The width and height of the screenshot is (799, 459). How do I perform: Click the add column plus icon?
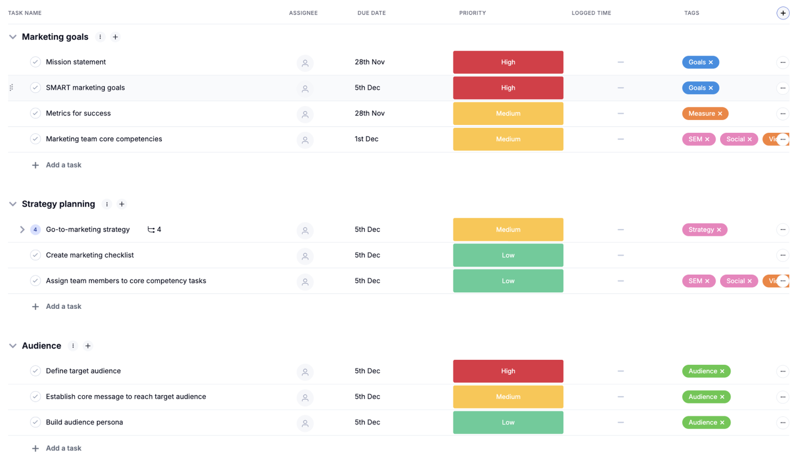[x=783, y=13]
